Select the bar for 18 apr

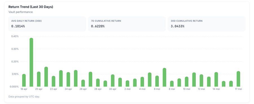click(24, 80)
